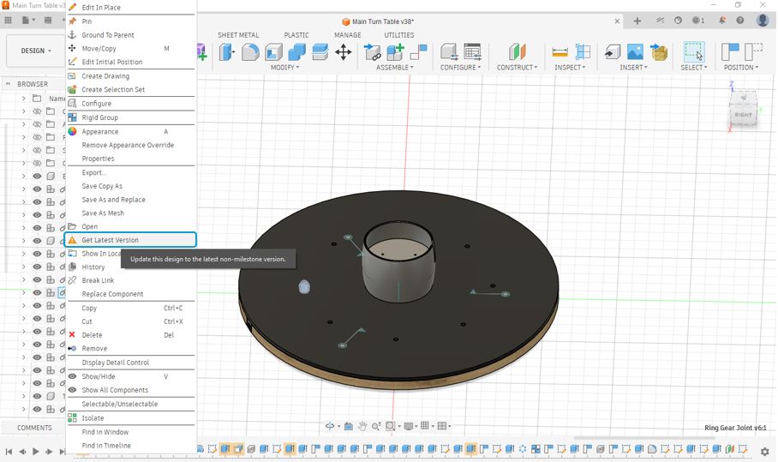Viewport: 778px width, 462px height.
Task: Switch to the SHEET METAL tab
Action: point(238,35)
